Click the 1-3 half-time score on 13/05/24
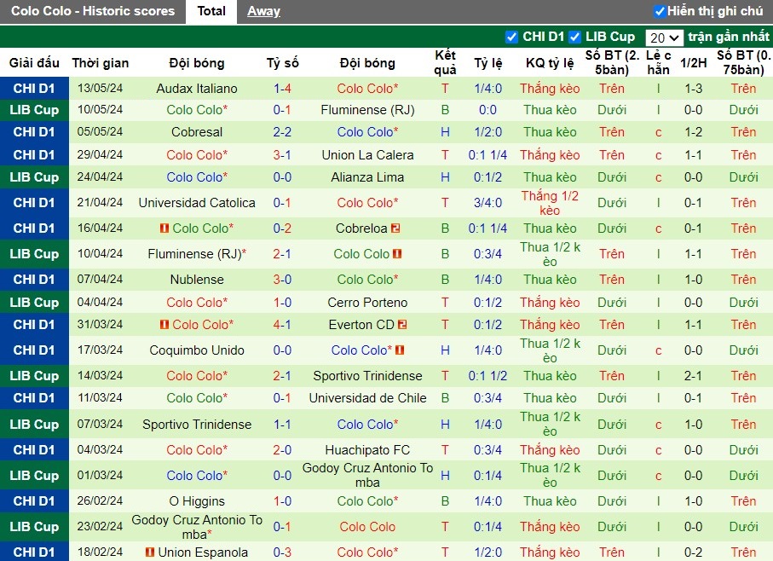Screen dimensions: 773x561 click(x=693, y=89)
